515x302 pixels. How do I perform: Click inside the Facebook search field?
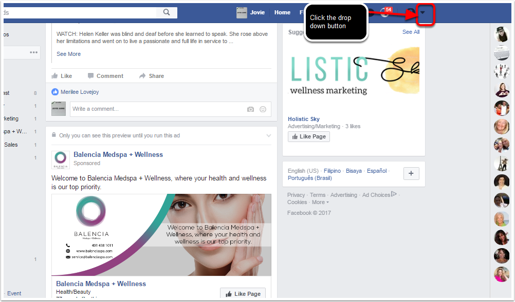pos(80,12)
